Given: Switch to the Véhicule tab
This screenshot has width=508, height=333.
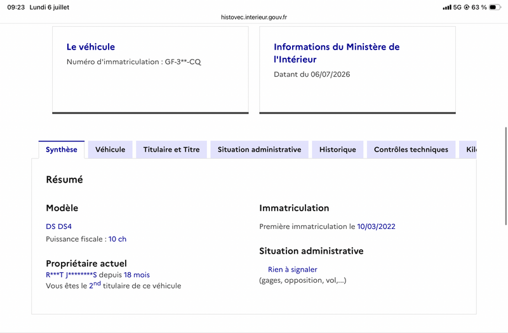Looking at the screenshot, I should coord(110,150).
